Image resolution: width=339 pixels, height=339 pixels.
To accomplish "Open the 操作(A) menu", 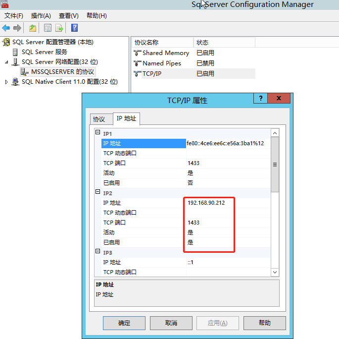I will 41,15.
